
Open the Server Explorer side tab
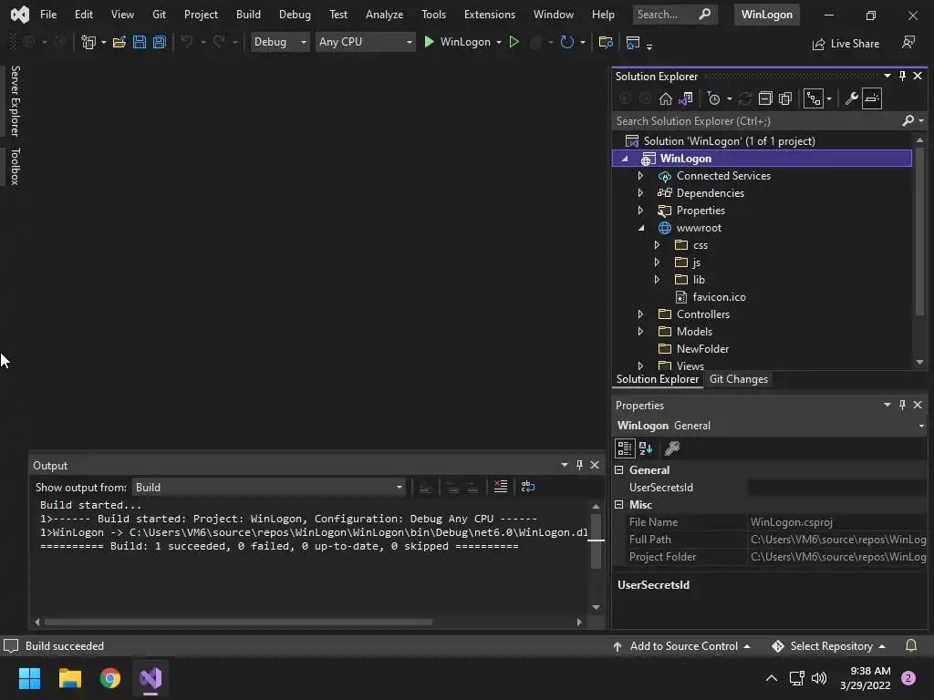[16, 101]
